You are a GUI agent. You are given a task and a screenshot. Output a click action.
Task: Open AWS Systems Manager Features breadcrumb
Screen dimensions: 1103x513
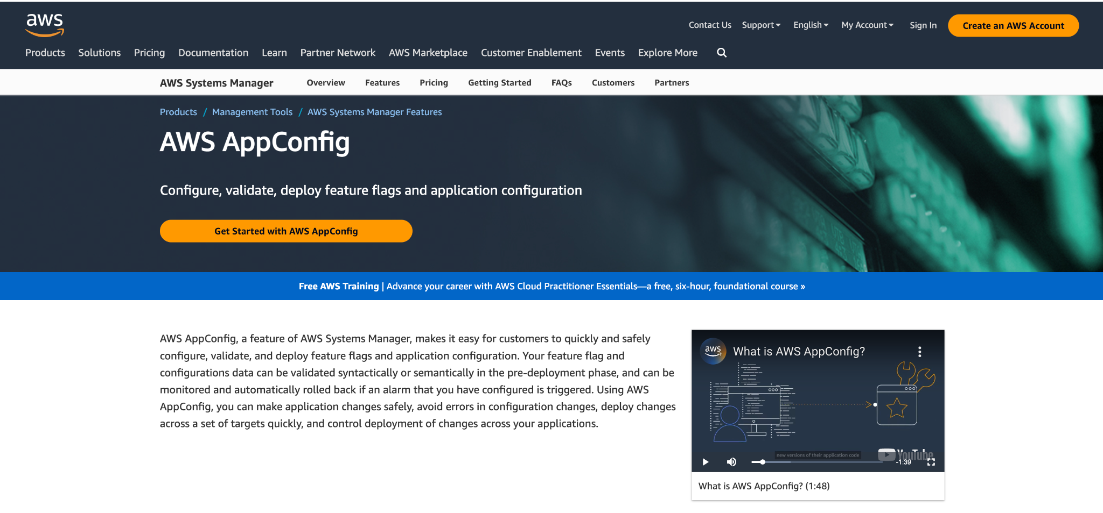point(375,112)
